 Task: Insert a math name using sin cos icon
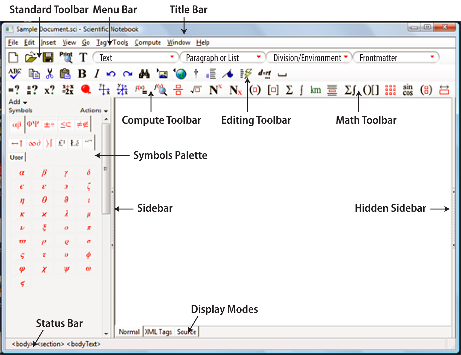coord(408,90)
